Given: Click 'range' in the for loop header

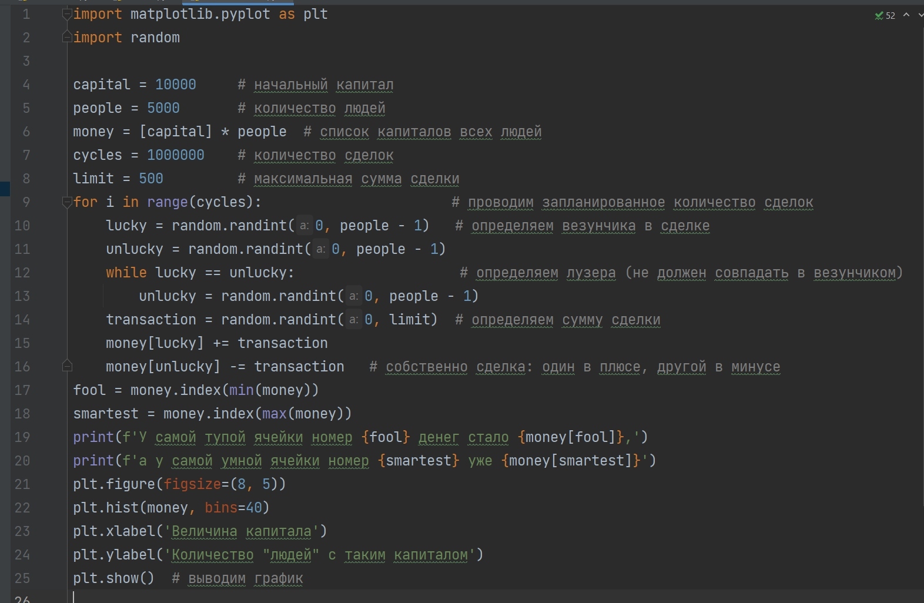Looking at the screenshot, I should tap(168, 202).
